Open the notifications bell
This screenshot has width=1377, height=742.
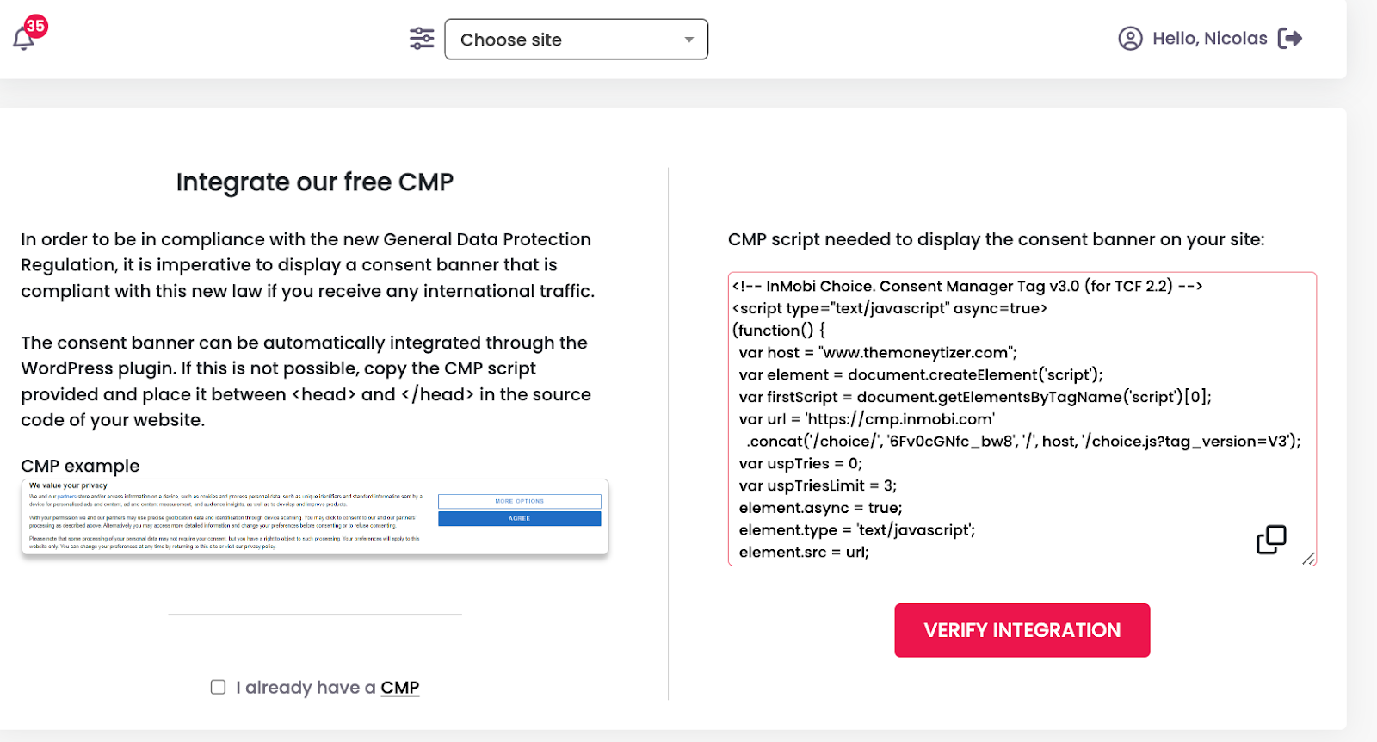point(23,40)
